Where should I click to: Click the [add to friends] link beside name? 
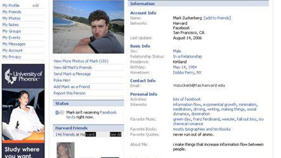217,18
